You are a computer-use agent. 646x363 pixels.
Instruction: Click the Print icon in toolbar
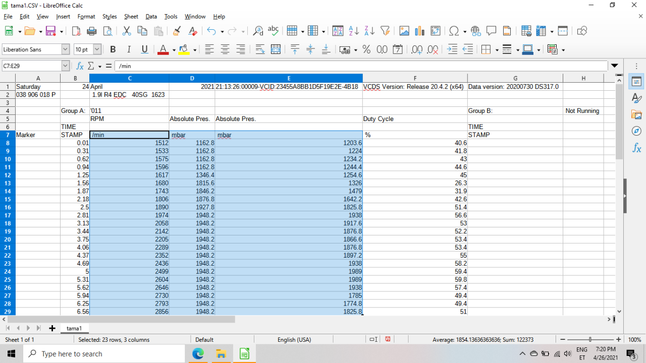point(92,31)
